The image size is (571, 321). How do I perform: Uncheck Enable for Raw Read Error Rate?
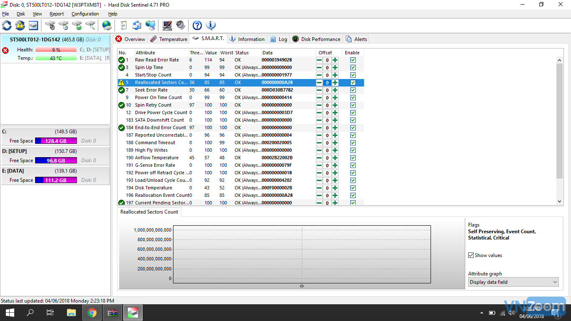click(353, 60)
